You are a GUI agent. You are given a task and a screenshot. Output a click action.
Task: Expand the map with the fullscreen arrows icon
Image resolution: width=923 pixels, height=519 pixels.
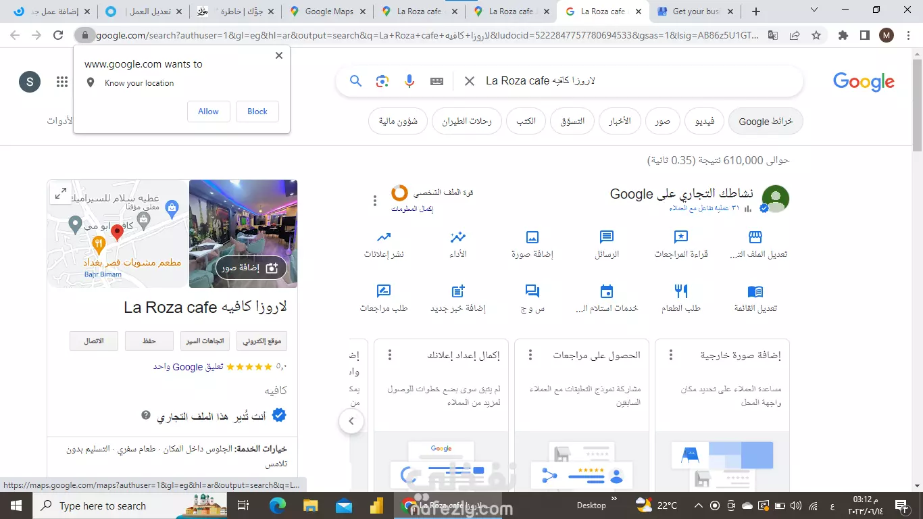click(60, 193)
